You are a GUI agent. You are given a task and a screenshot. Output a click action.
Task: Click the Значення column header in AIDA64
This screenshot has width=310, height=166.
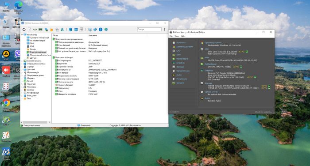coord(93,35)
